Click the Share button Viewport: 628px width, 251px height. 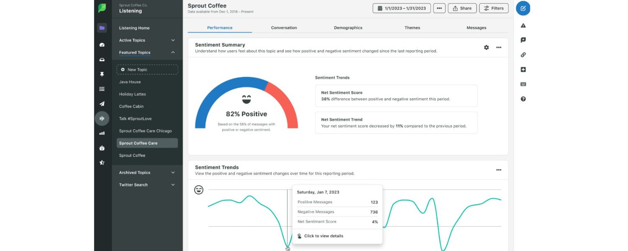(x=462, y=8)
